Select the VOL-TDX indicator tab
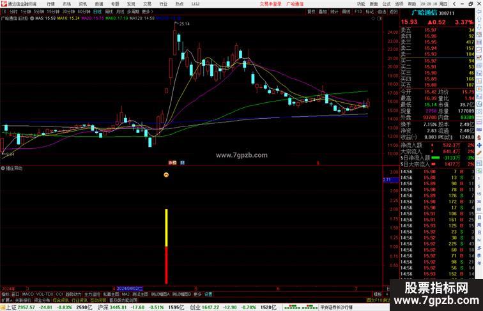 click(x=45, y=294)
